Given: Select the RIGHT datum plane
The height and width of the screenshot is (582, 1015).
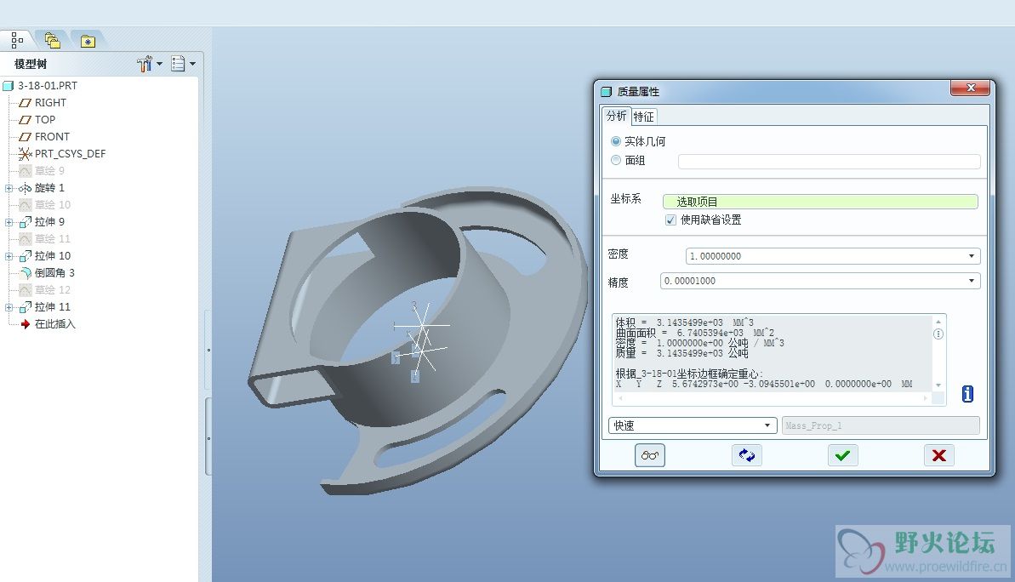Looking at the screenshot, I should click(50, 102).
